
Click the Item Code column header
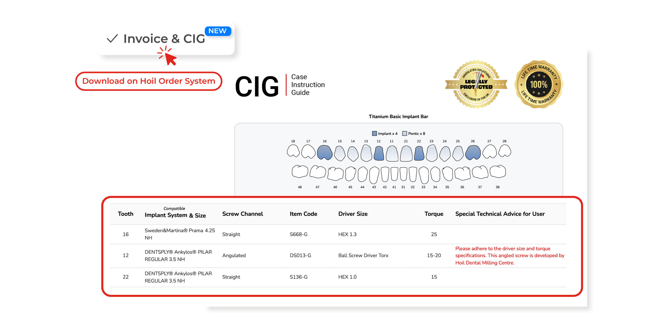point(303,214)
